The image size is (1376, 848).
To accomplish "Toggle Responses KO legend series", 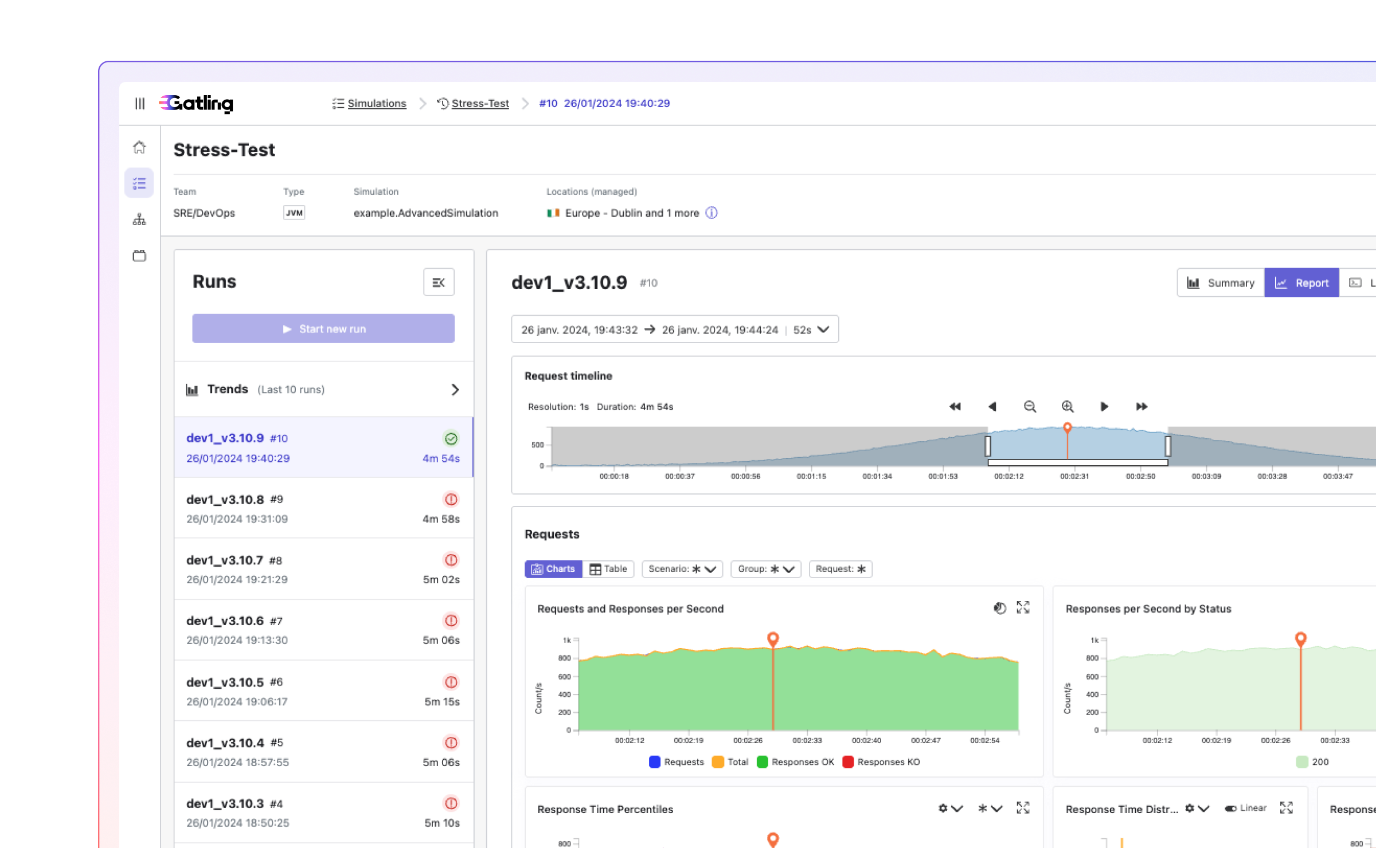I will [881, 761].
